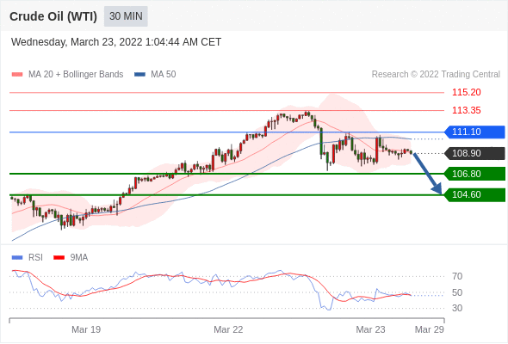
Task: Click the Mar 22 date axis label
Action: pos(228,329)
